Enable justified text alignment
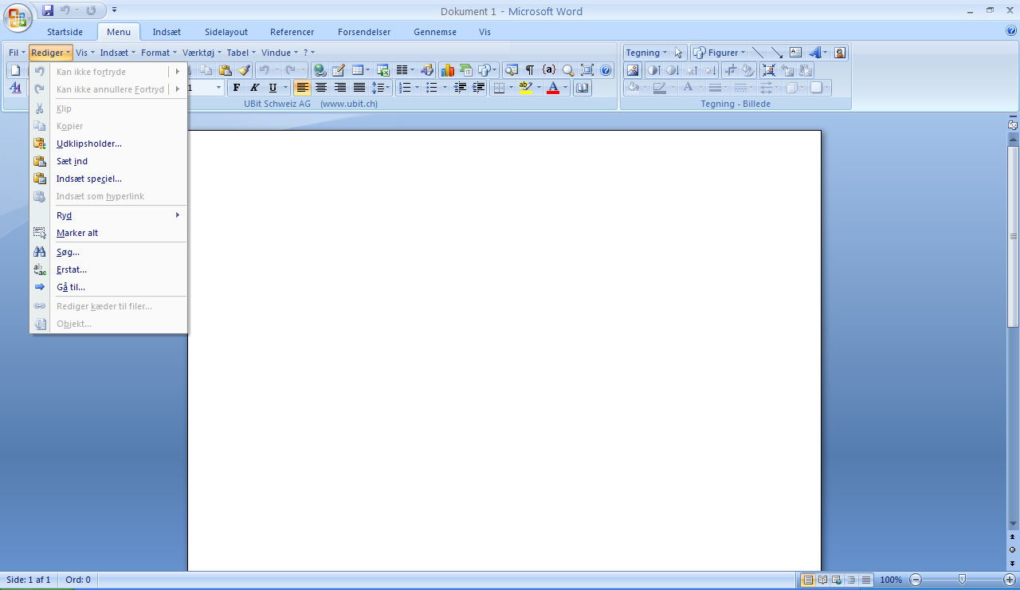Screen dimensions: 1020x590 tap(359, 88)
